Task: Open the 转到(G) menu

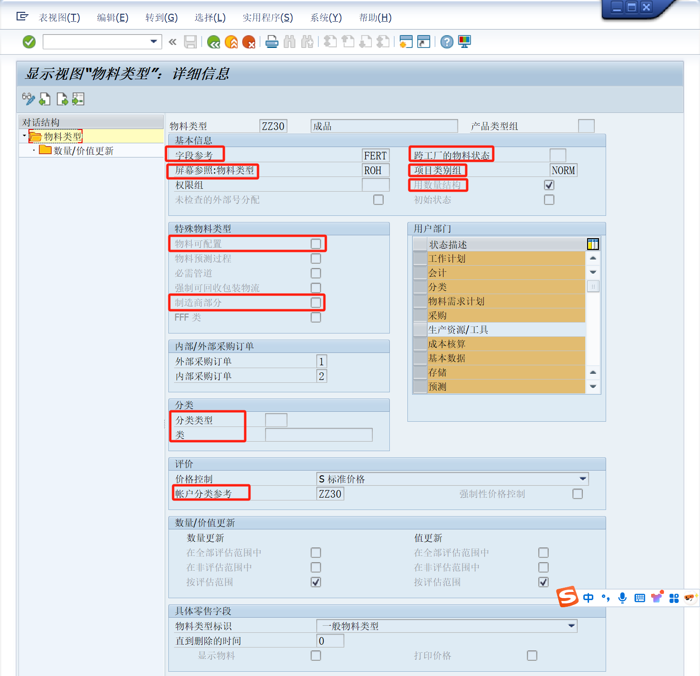Action: pos(161,18)
